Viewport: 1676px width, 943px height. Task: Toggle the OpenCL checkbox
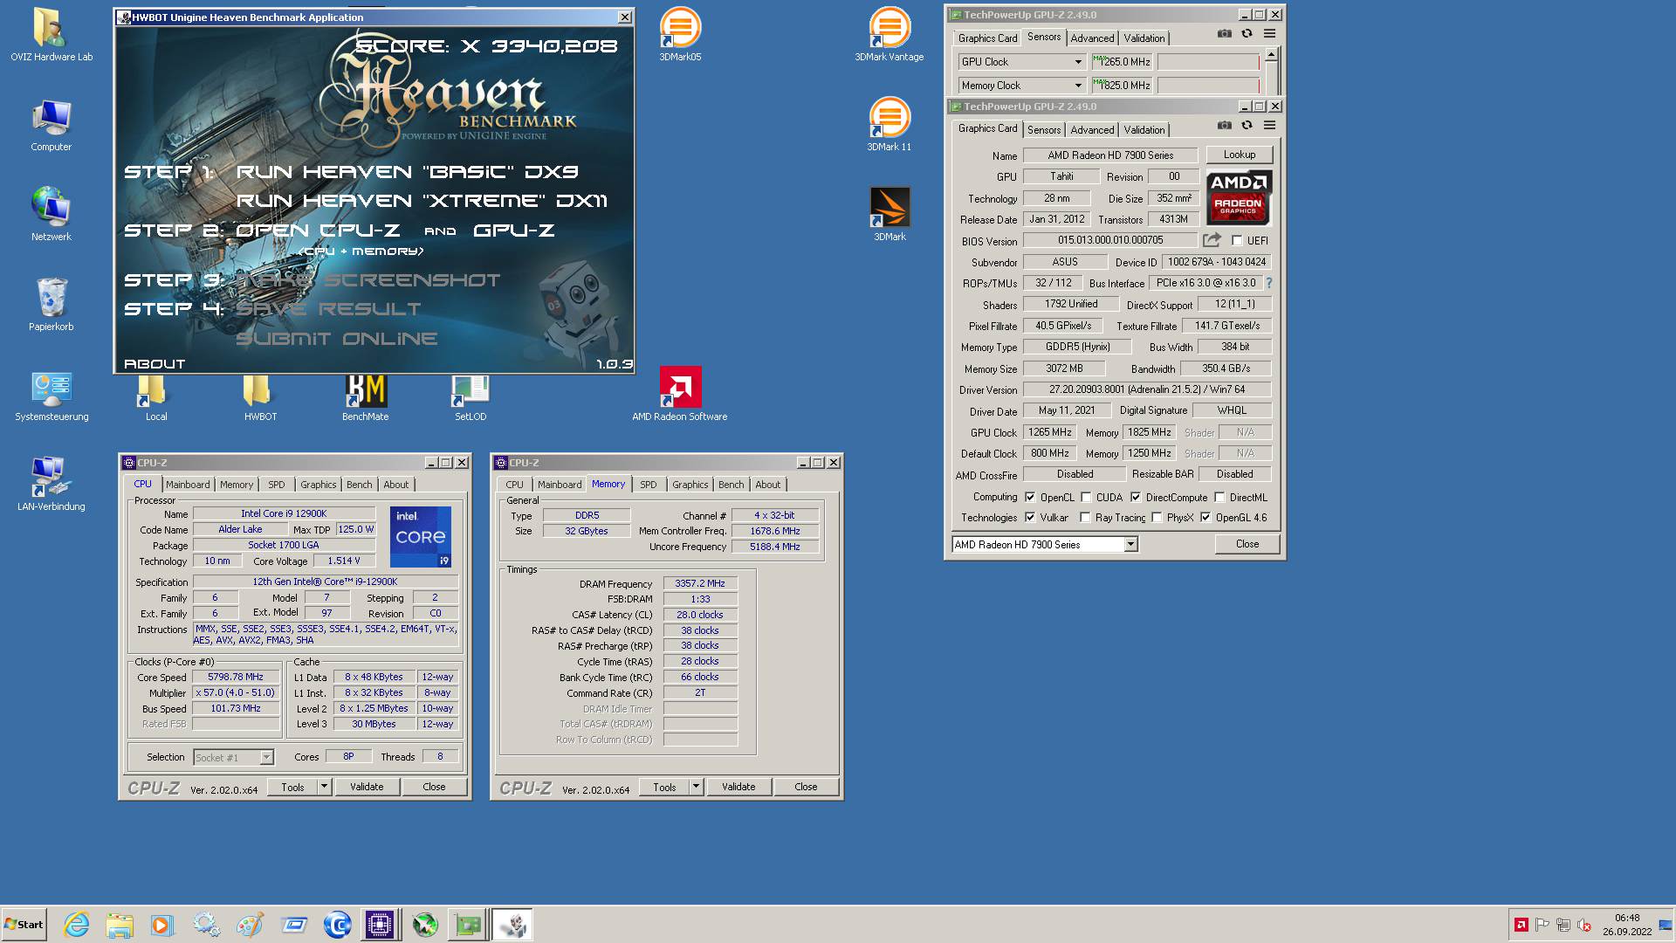pyautogui.click(x=1030, y=497)
